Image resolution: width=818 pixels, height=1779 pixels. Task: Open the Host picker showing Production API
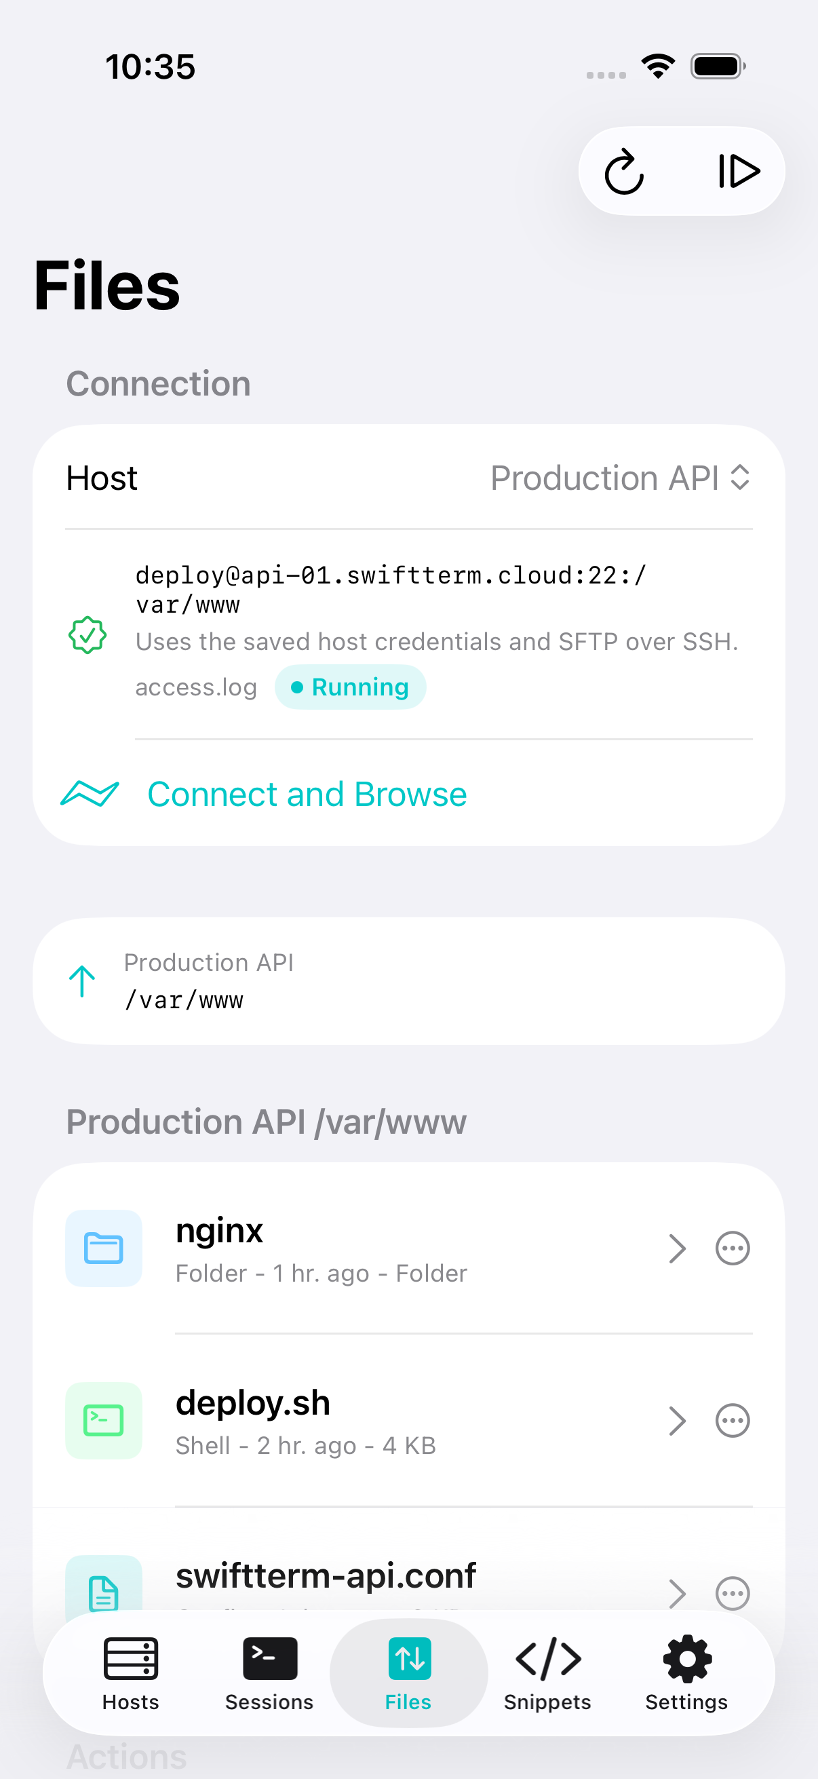tap(620, 478)
